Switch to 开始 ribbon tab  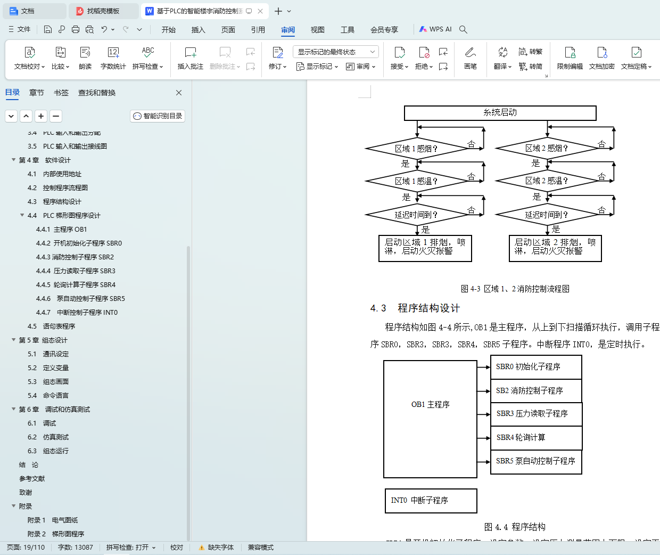click(x=169, y=30)
